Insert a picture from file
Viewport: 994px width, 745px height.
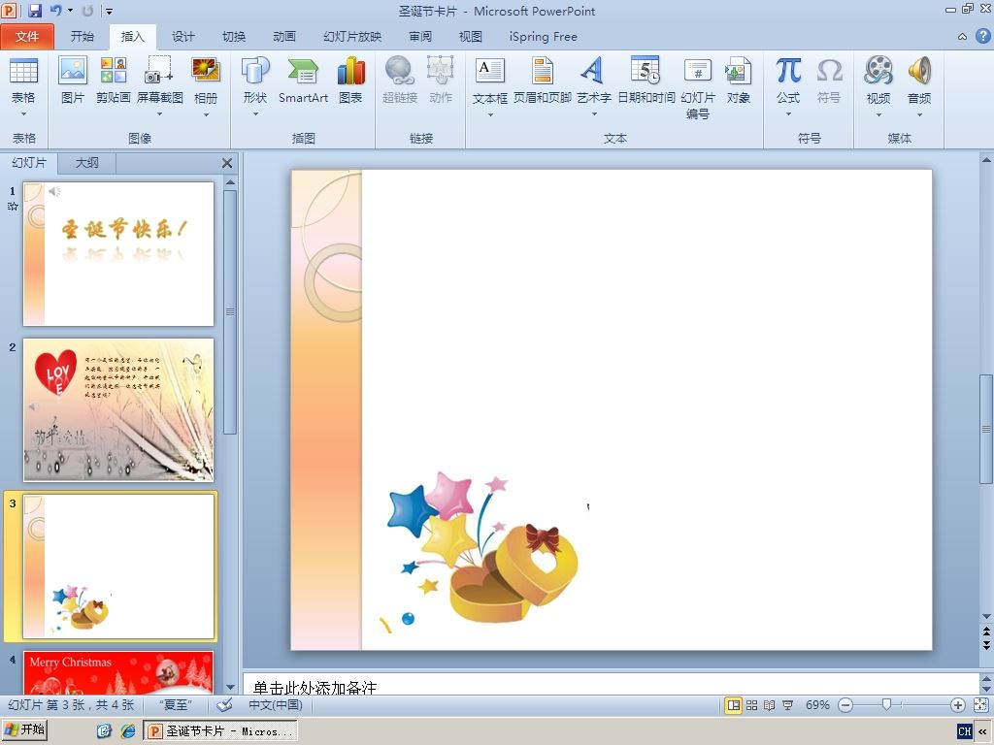click(x=72, y=80)
